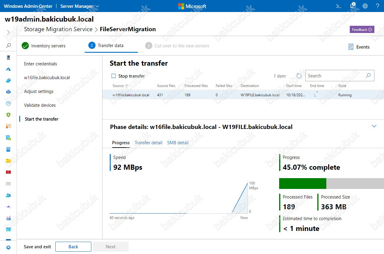Open the Azure Backup cloud icon
Screen dimensions: 384x254
[x=8, y=80]
